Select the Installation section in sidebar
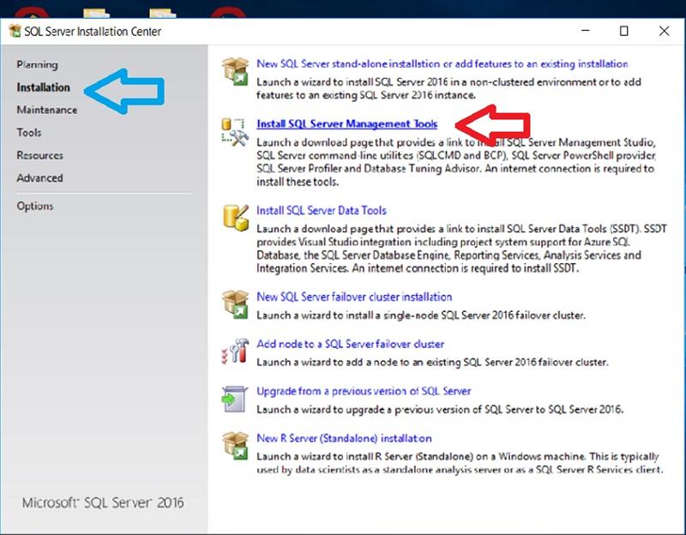The image size is (686, 535). click(x=43, y=87)
